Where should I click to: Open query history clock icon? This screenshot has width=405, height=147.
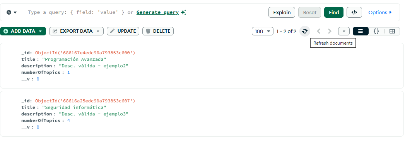click(12, 12)
